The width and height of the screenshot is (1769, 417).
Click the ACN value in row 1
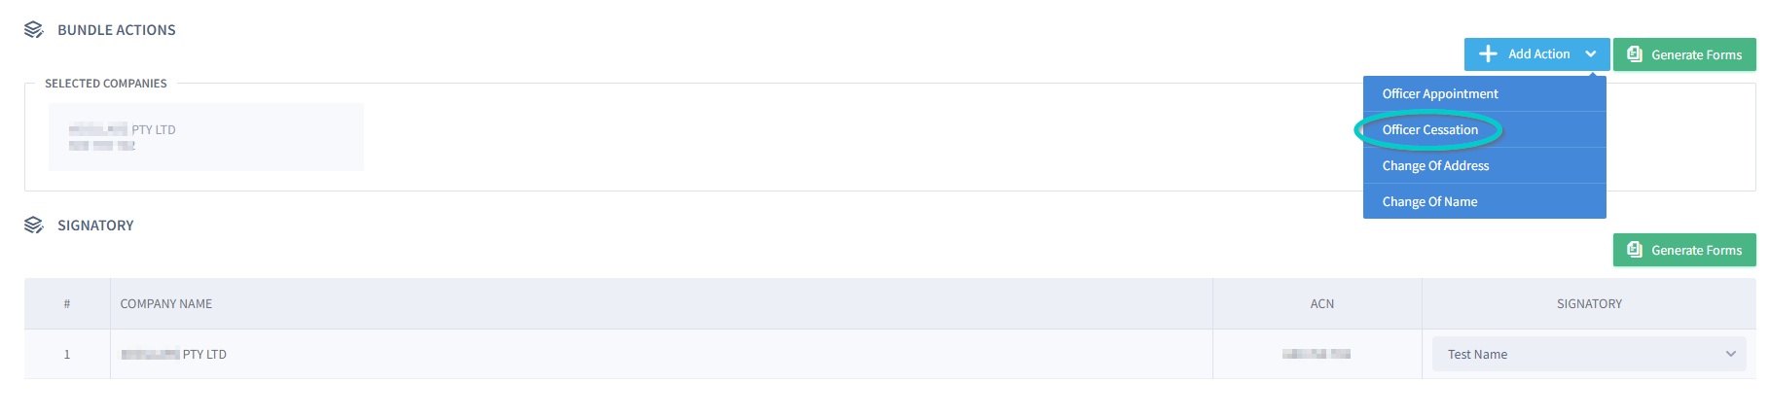click(x=1316, y=355)
